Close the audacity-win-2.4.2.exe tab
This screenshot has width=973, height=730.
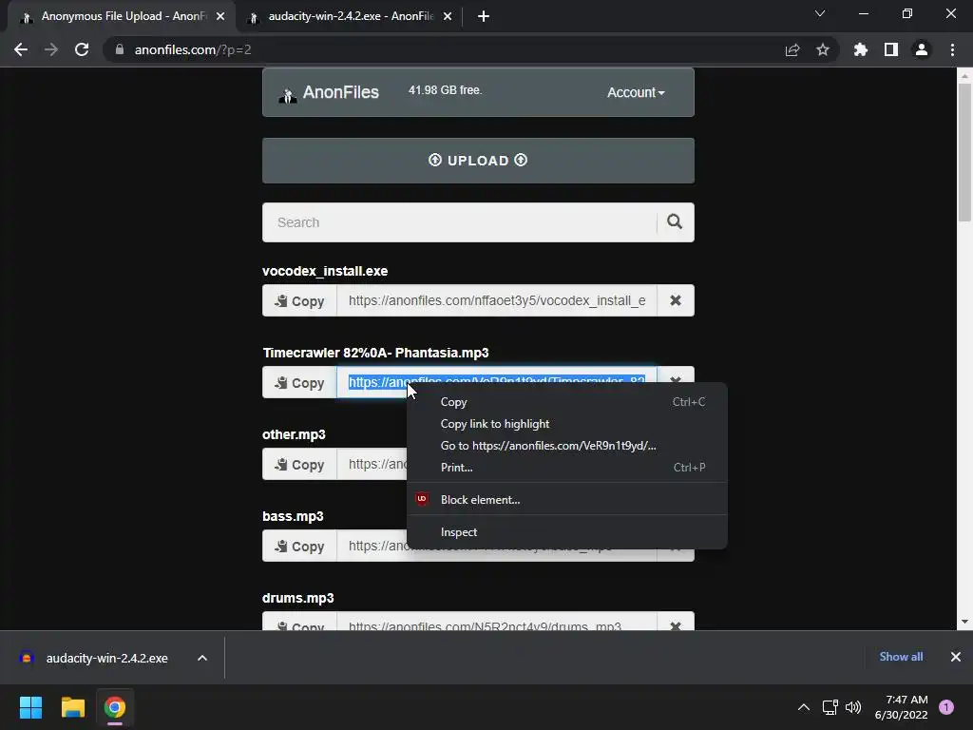[x=448, y=16]
